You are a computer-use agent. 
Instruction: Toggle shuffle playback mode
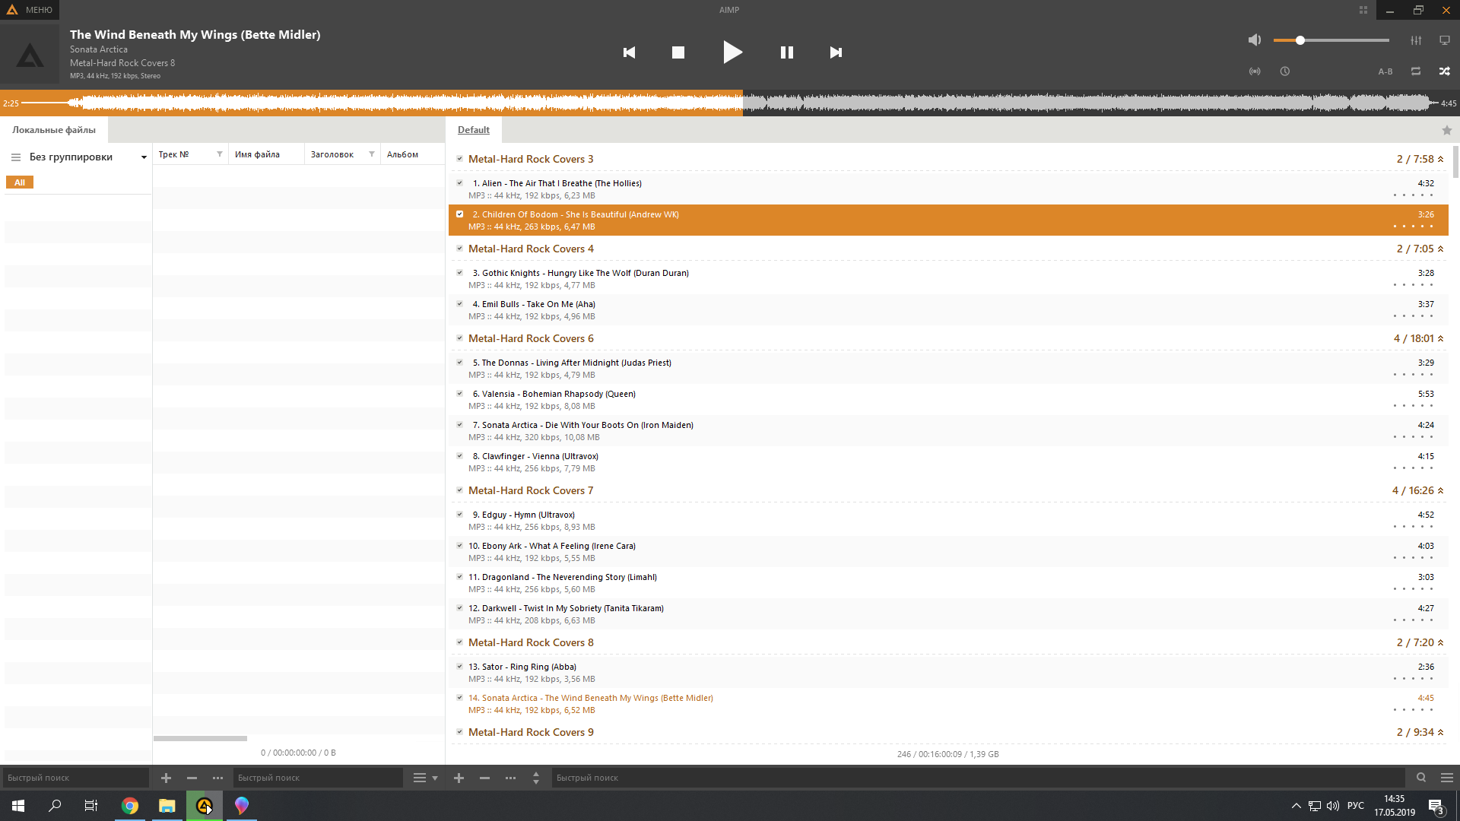[1444, 71]
